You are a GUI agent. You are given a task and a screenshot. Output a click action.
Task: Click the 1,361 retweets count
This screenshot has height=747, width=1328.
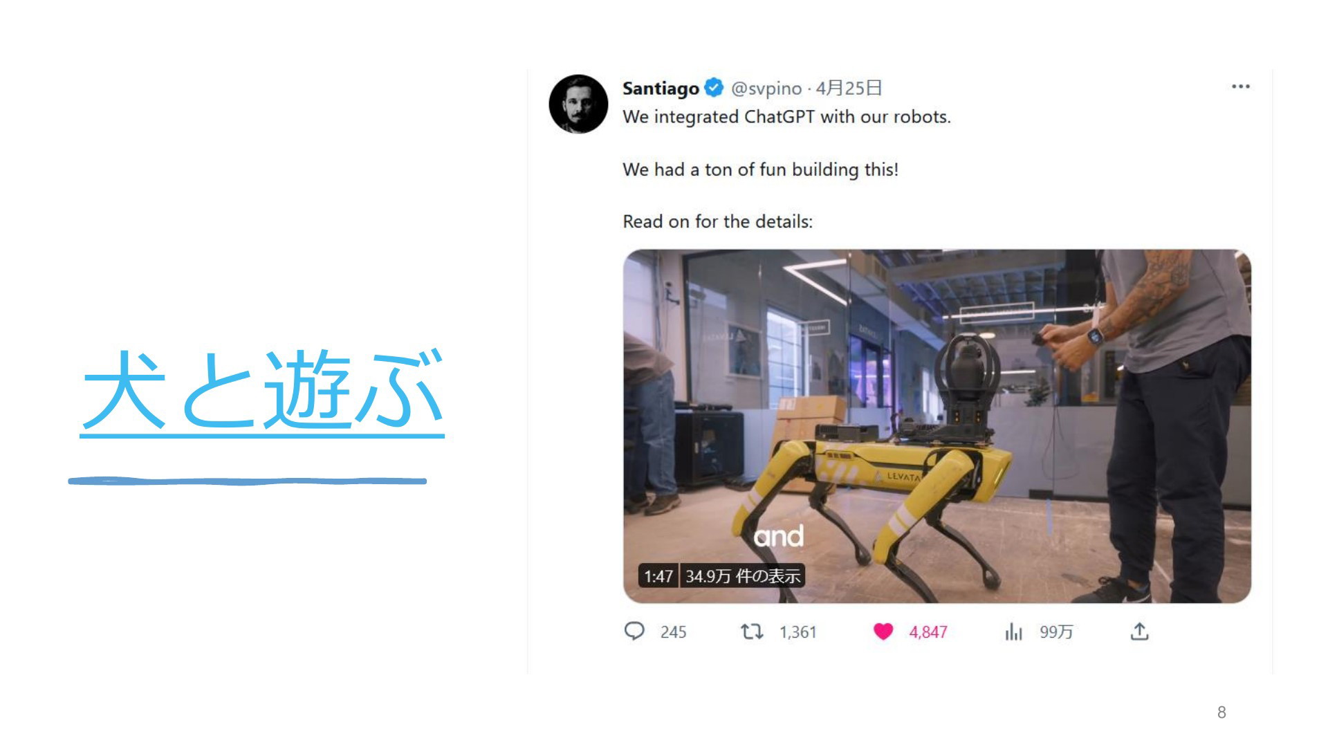pos(798,632)
